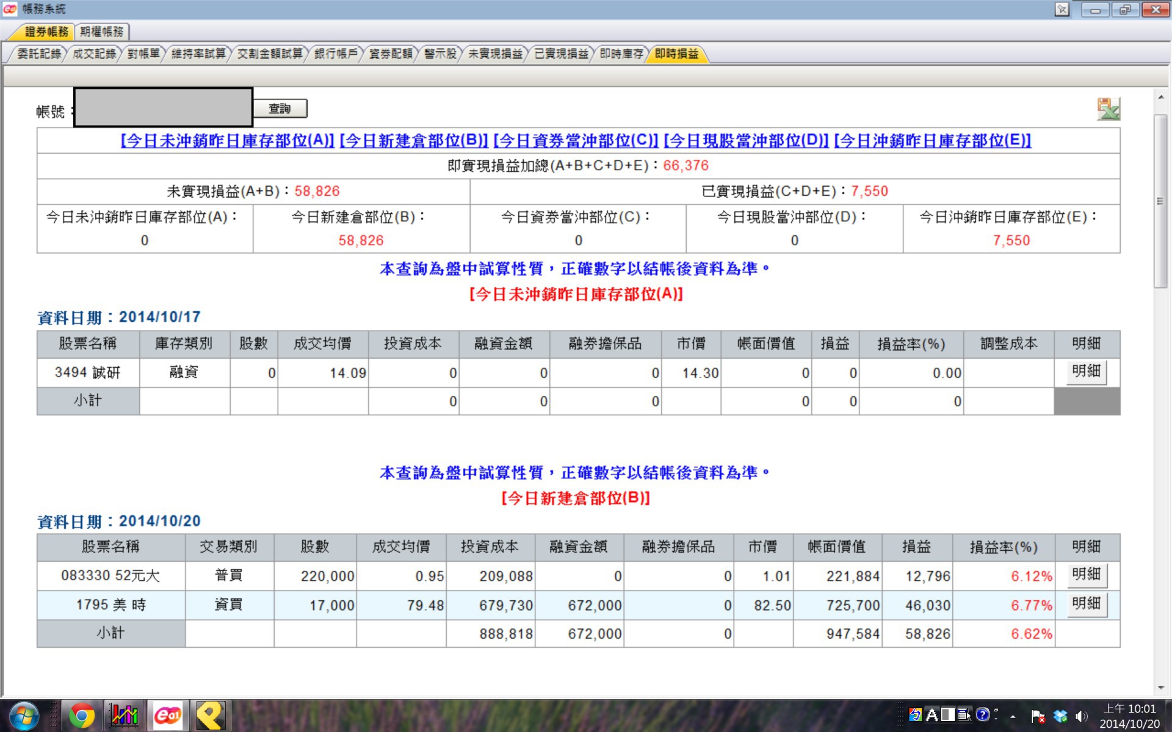The height and width of the screenshot is (732, 1172).
Task: Click 明細 button for 083330 52元大
Action: point(1087,575)
